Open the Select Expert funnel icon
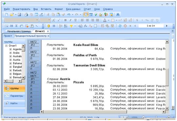This screenshot has width=177, height=121. [71, 26]
